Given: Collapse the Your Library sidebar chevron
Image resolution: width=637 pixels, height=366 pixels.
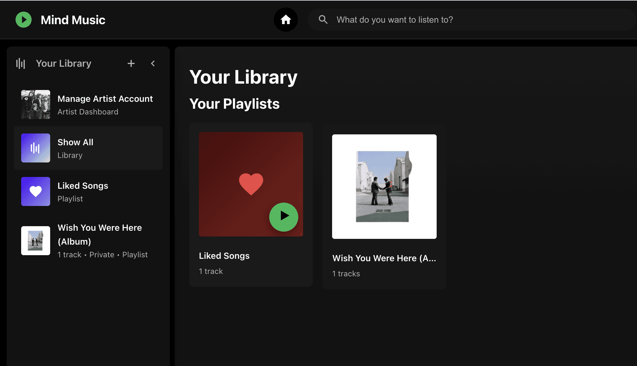Looking at the screenshot, I should [x=153, y=63].
